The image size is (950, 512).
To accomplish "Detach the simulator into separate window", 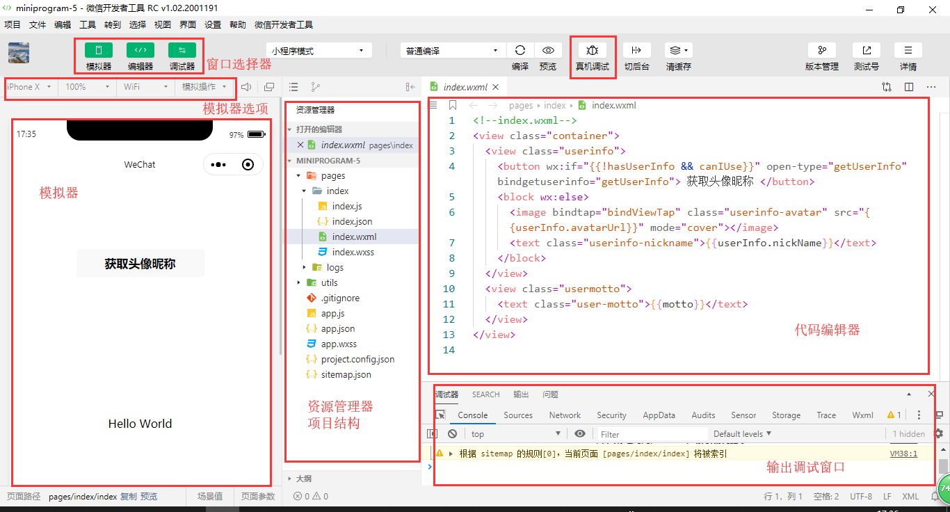I will 269,87.
